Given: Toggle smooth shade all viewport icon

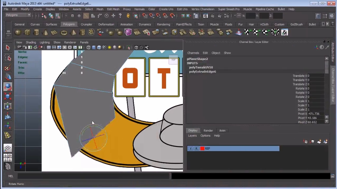Looking at the screenshot, I should [94, 47].
